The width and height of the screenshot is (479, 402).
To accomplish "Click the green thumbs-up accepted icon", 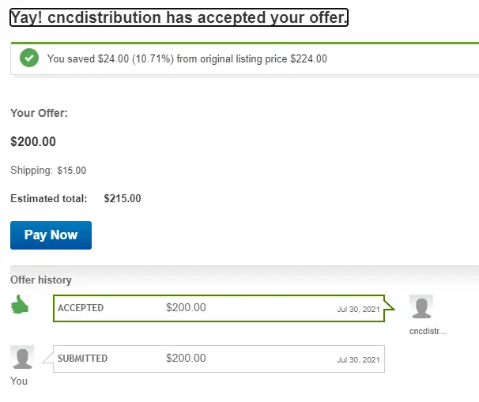I will click(x=20, y=304).
